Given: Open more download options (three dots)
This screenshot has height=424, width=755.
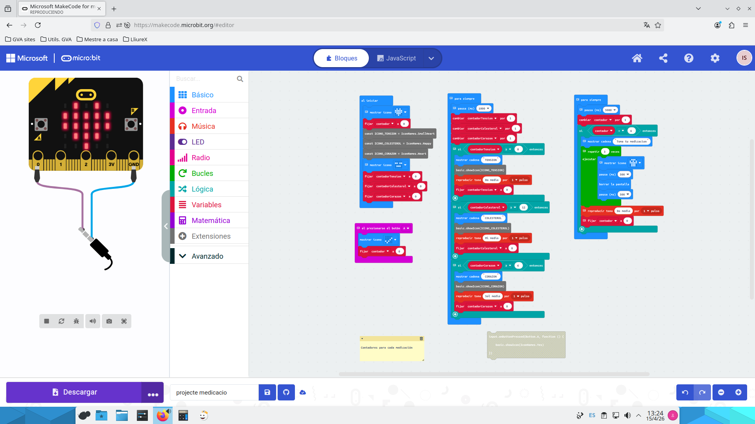Looking at the screenshot, I should 153,393.
